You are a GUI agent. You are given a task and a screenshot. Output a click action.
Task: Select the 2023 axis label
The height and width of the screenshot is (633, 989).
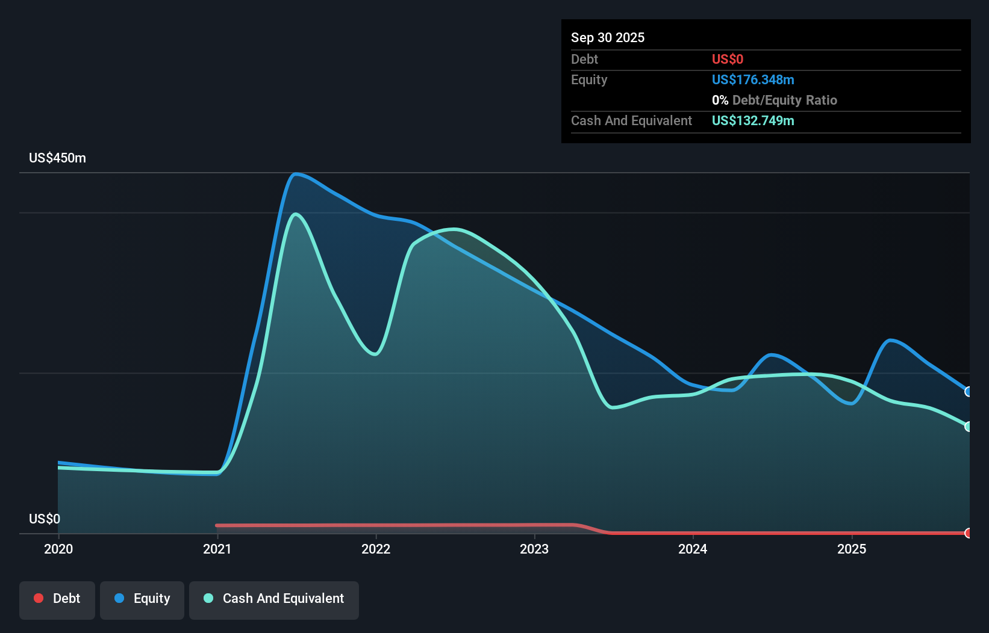[535, 549]
